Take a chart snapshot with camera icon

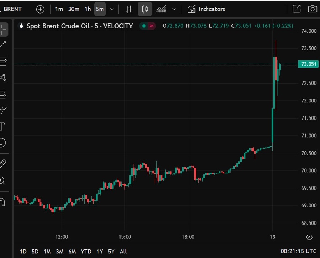click(x=313, y=9)
